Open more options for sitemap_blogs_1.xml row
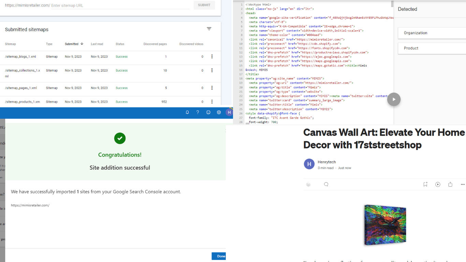The height and width of the screenshot is (262, 466). coord(212,57)
